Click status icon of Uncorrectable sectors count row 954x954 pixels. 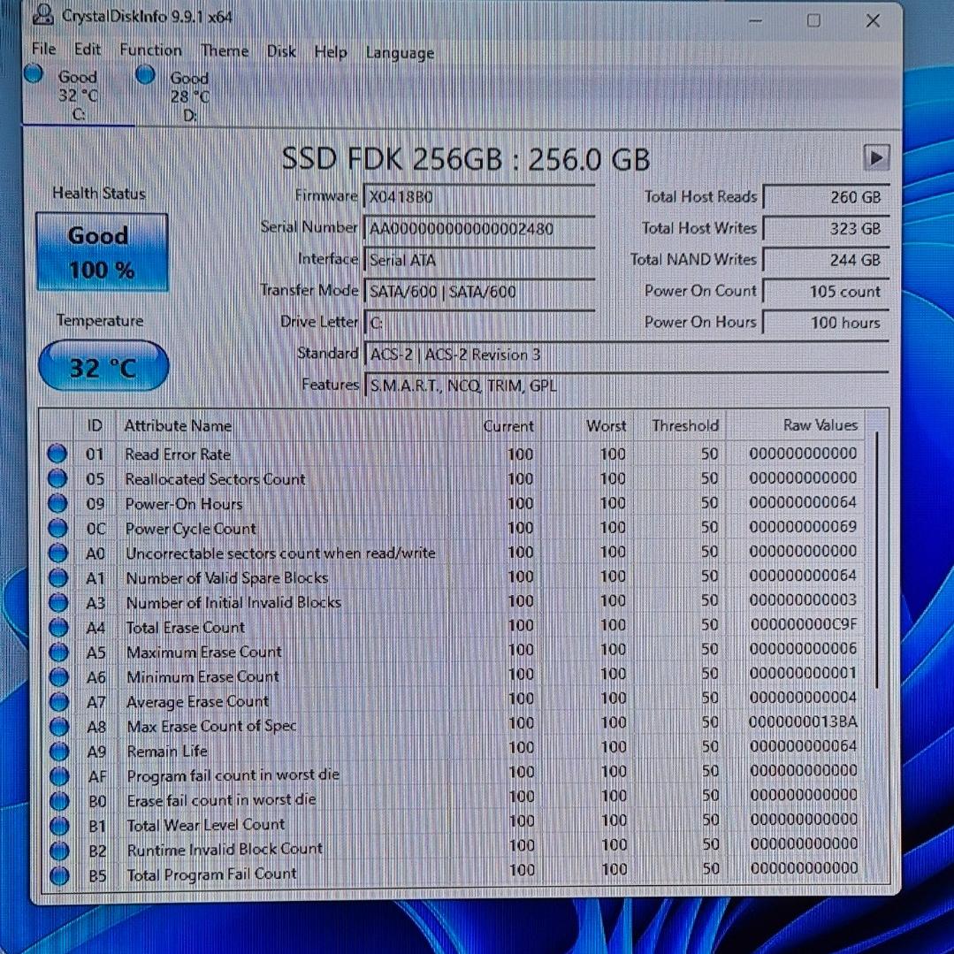[57, 553]
